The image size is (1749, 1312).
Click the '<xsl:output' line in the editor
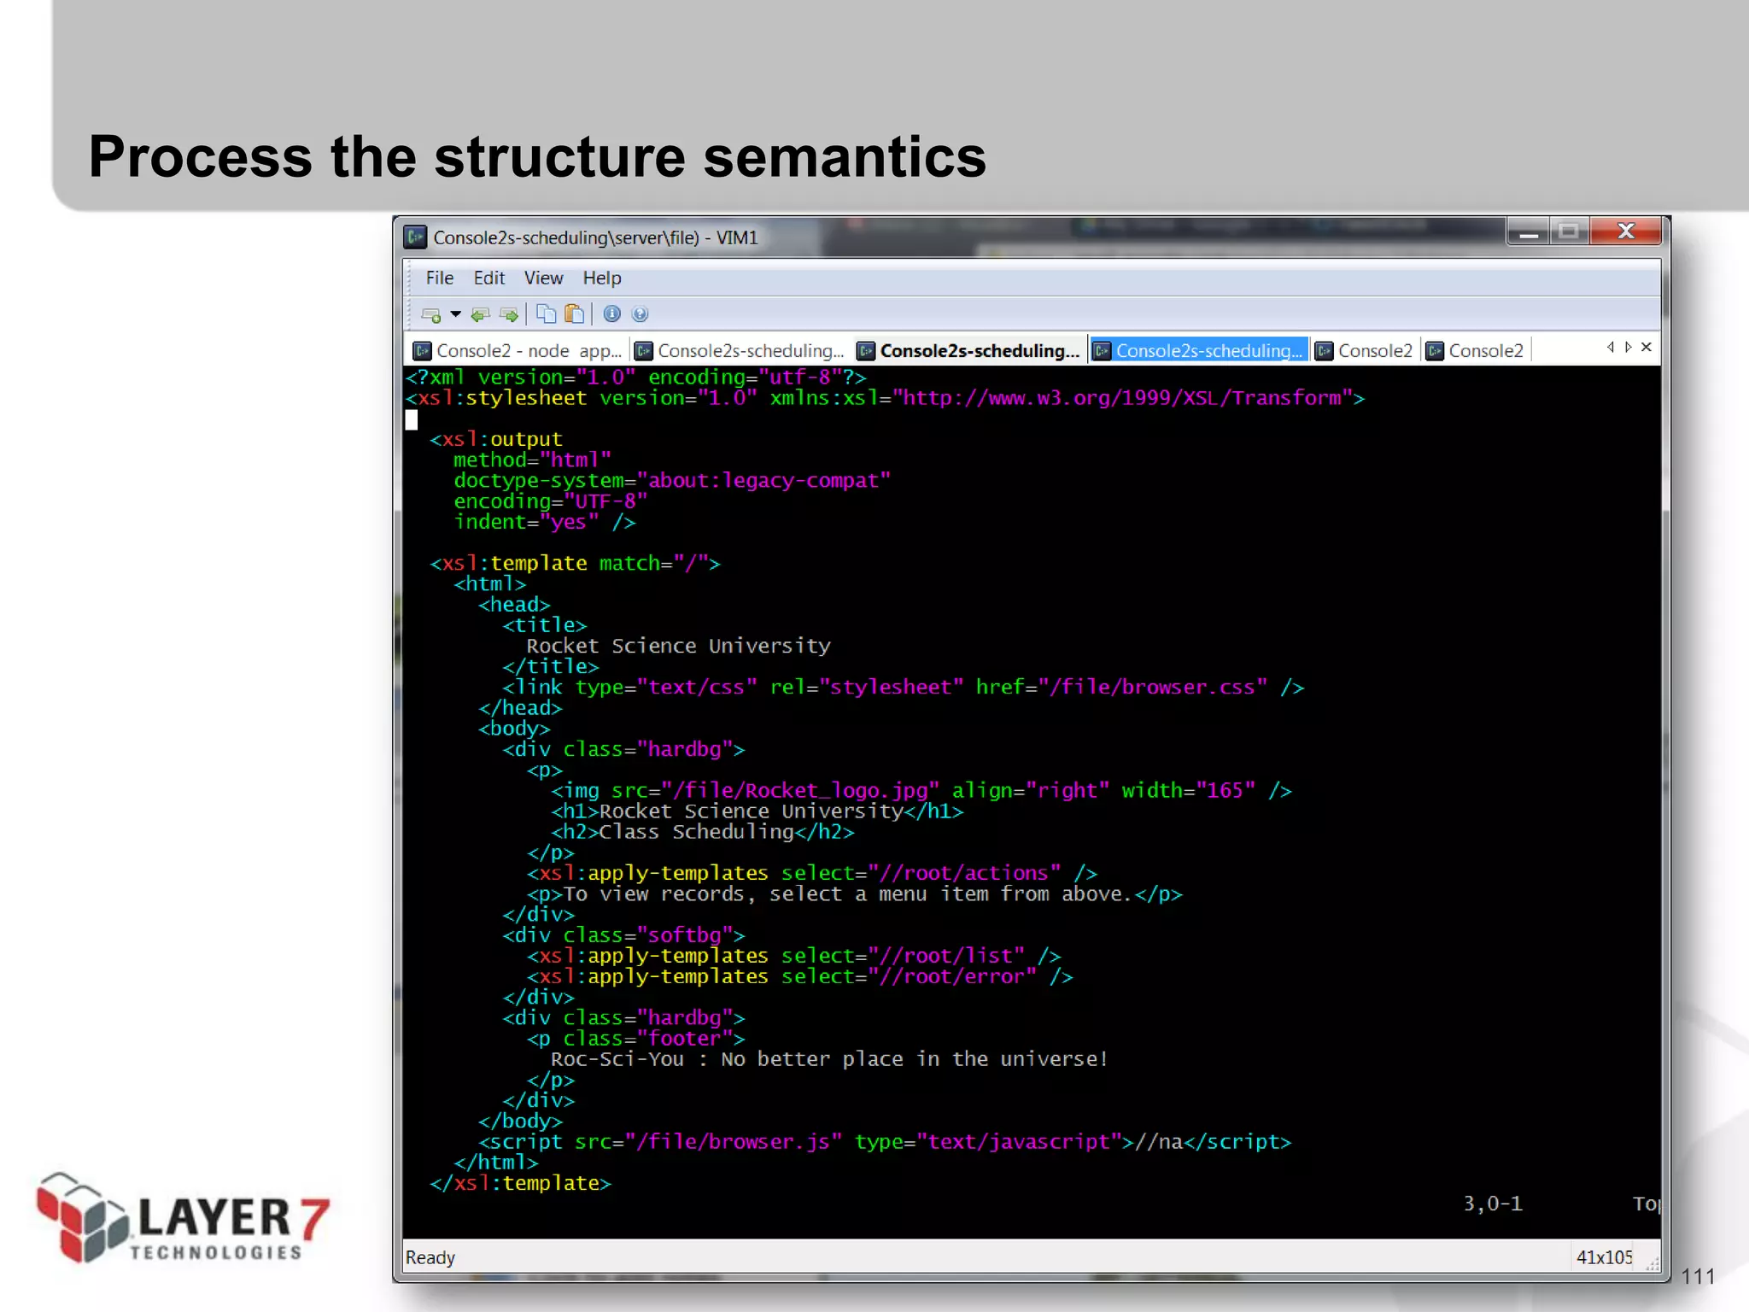(496, 439)
